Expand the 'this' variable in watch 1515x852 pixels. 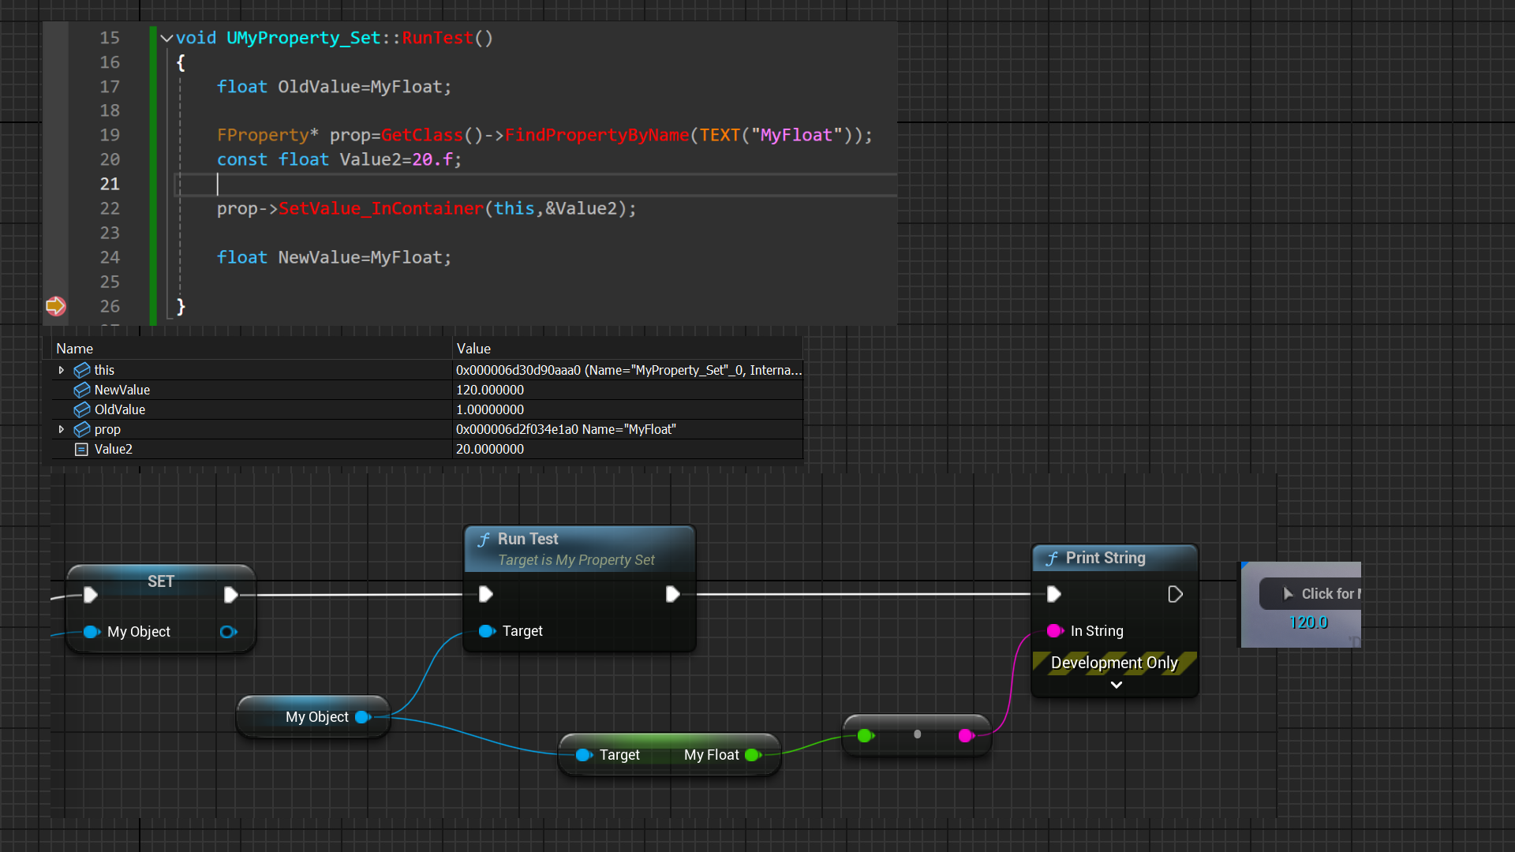[61, 370]
